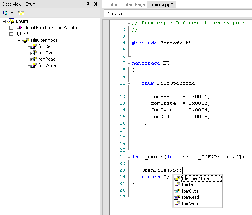The height and width of the screenshot is (215, 252).
Task: Collapse the FileOpenMode enum tree node
Action: tap(18, 40)
